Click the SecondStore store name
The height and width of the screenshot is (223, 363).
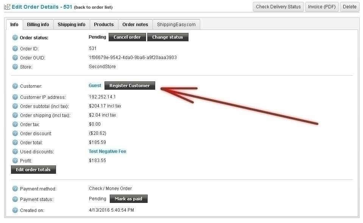click(x=102, y=67)
